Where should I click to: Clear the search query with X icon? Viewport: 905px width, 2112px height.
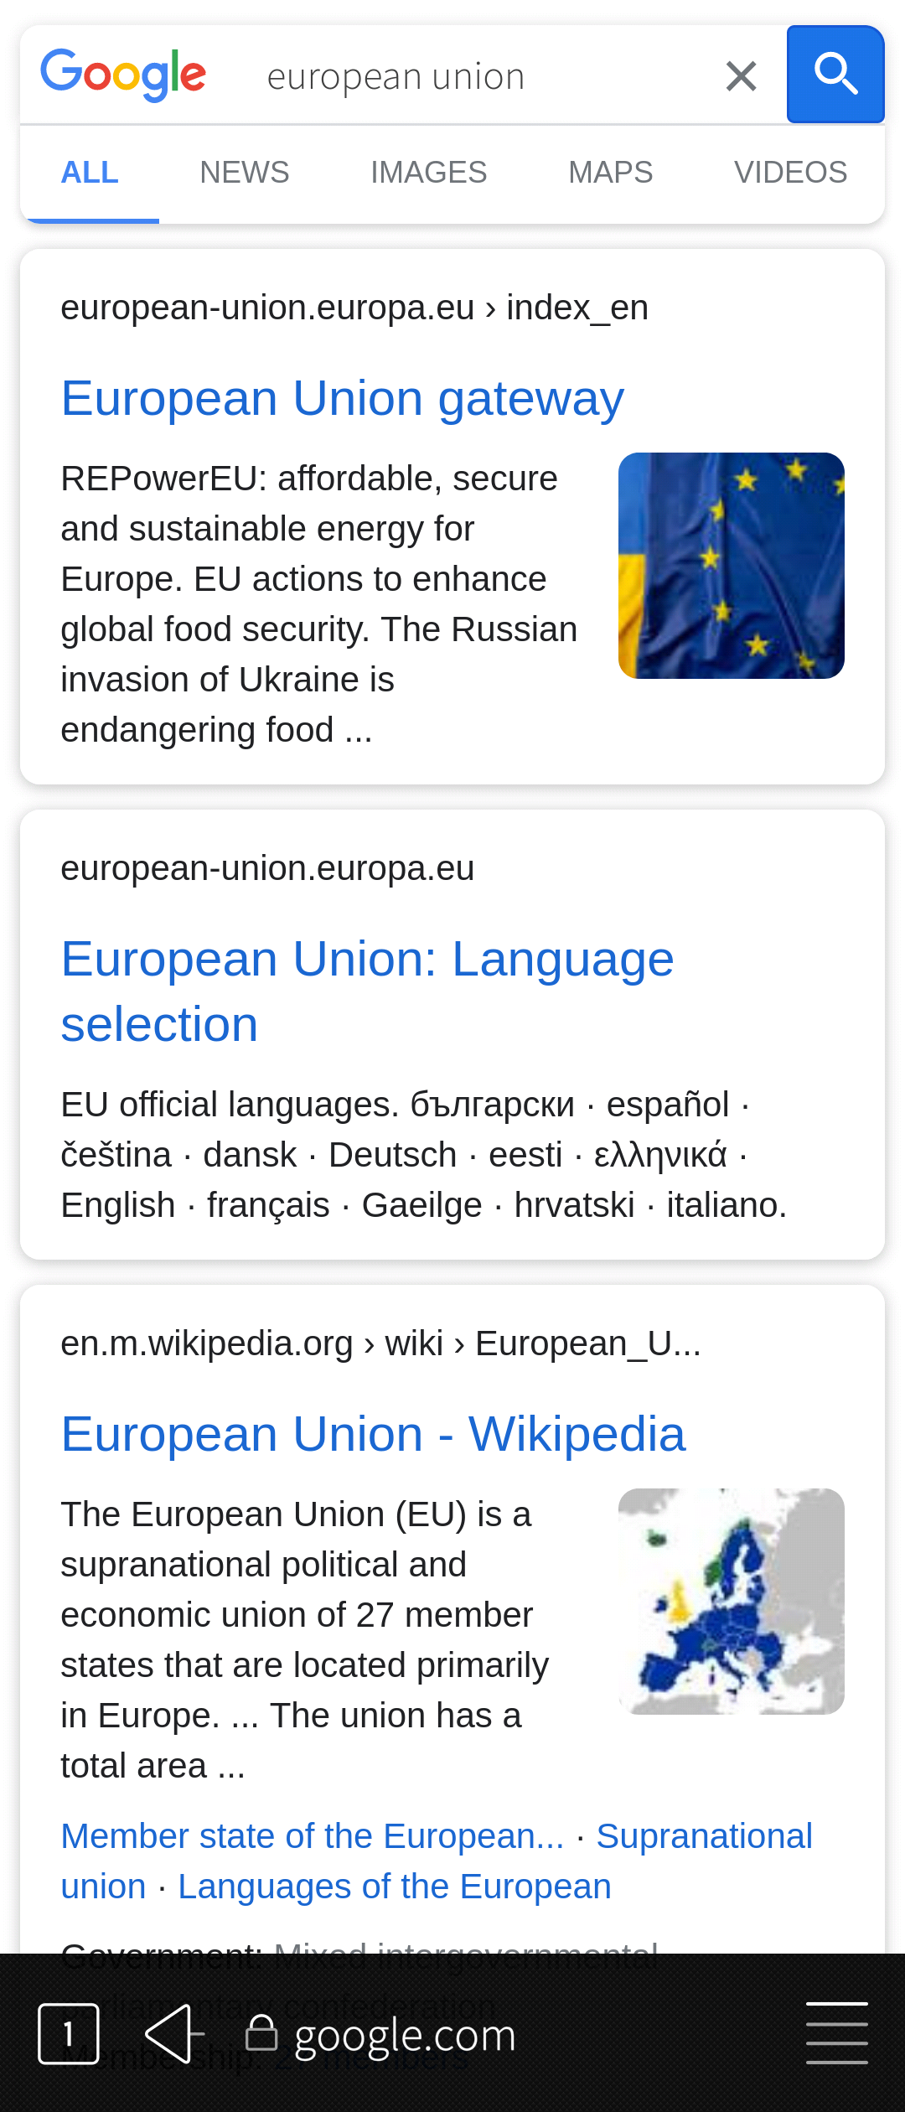pyautogui.click(x=741, y=76)
